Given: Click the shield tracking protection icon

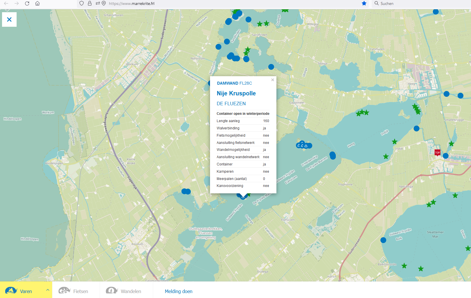Looking at the screenshot, I should pos(82,3).
